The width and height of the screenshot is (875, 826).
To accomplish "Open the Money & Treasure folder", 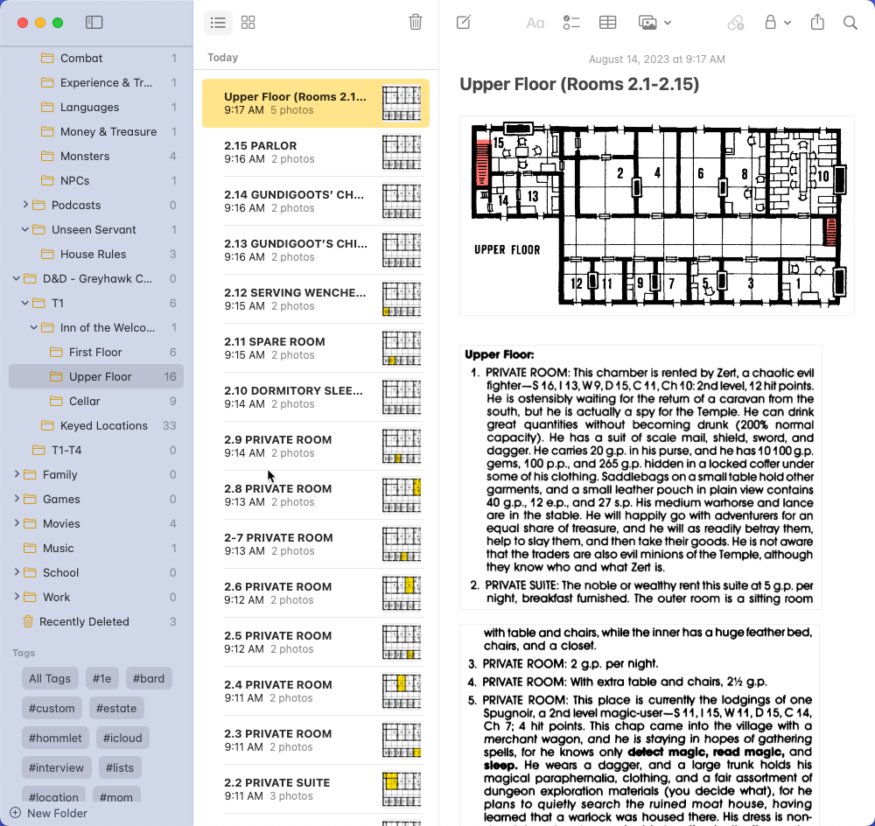I will (96, 132).
